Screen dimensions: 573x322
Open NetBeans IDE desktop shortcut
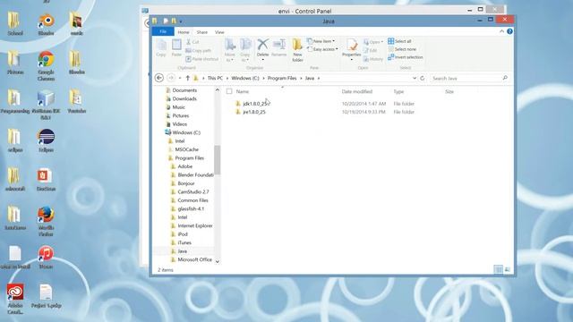pyautogui.click(x=46, y=105)
